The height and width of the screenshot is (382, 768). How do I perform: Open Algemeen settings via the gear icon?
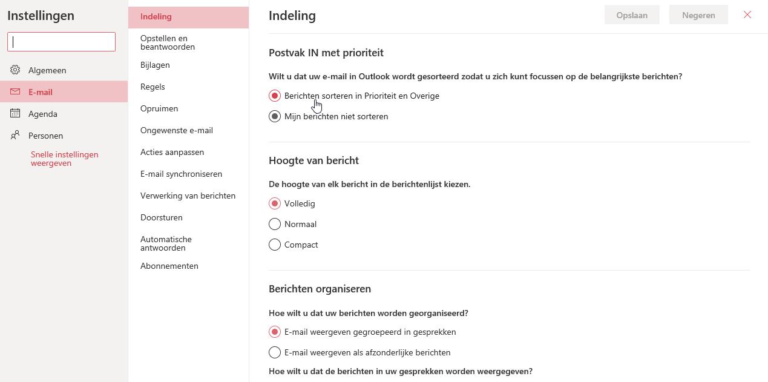click(x=15, y=70)
